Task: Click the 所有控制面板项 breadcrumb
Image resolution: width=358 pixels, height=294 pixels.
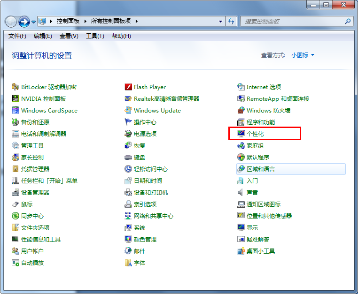Action: pyautogui.click(x=111, y=21)
